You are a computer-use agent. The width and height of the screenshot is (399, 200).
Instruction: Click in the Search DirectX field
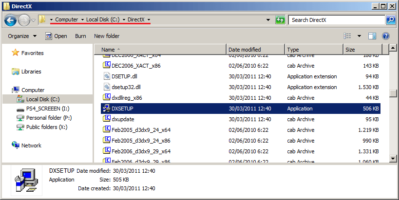point(337,20)
